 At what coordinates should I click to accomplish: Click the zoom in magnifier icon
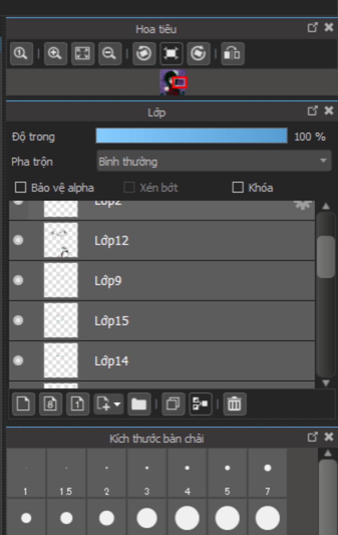tap(55, 54)
